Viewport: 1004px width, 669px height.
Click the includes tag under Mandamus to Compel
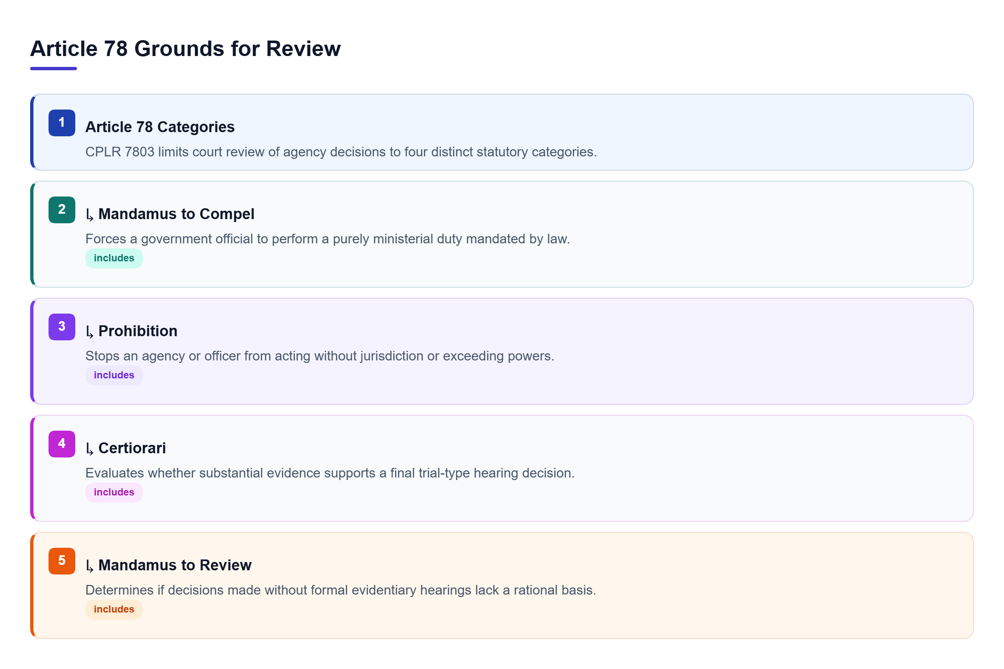click(114, 258)
